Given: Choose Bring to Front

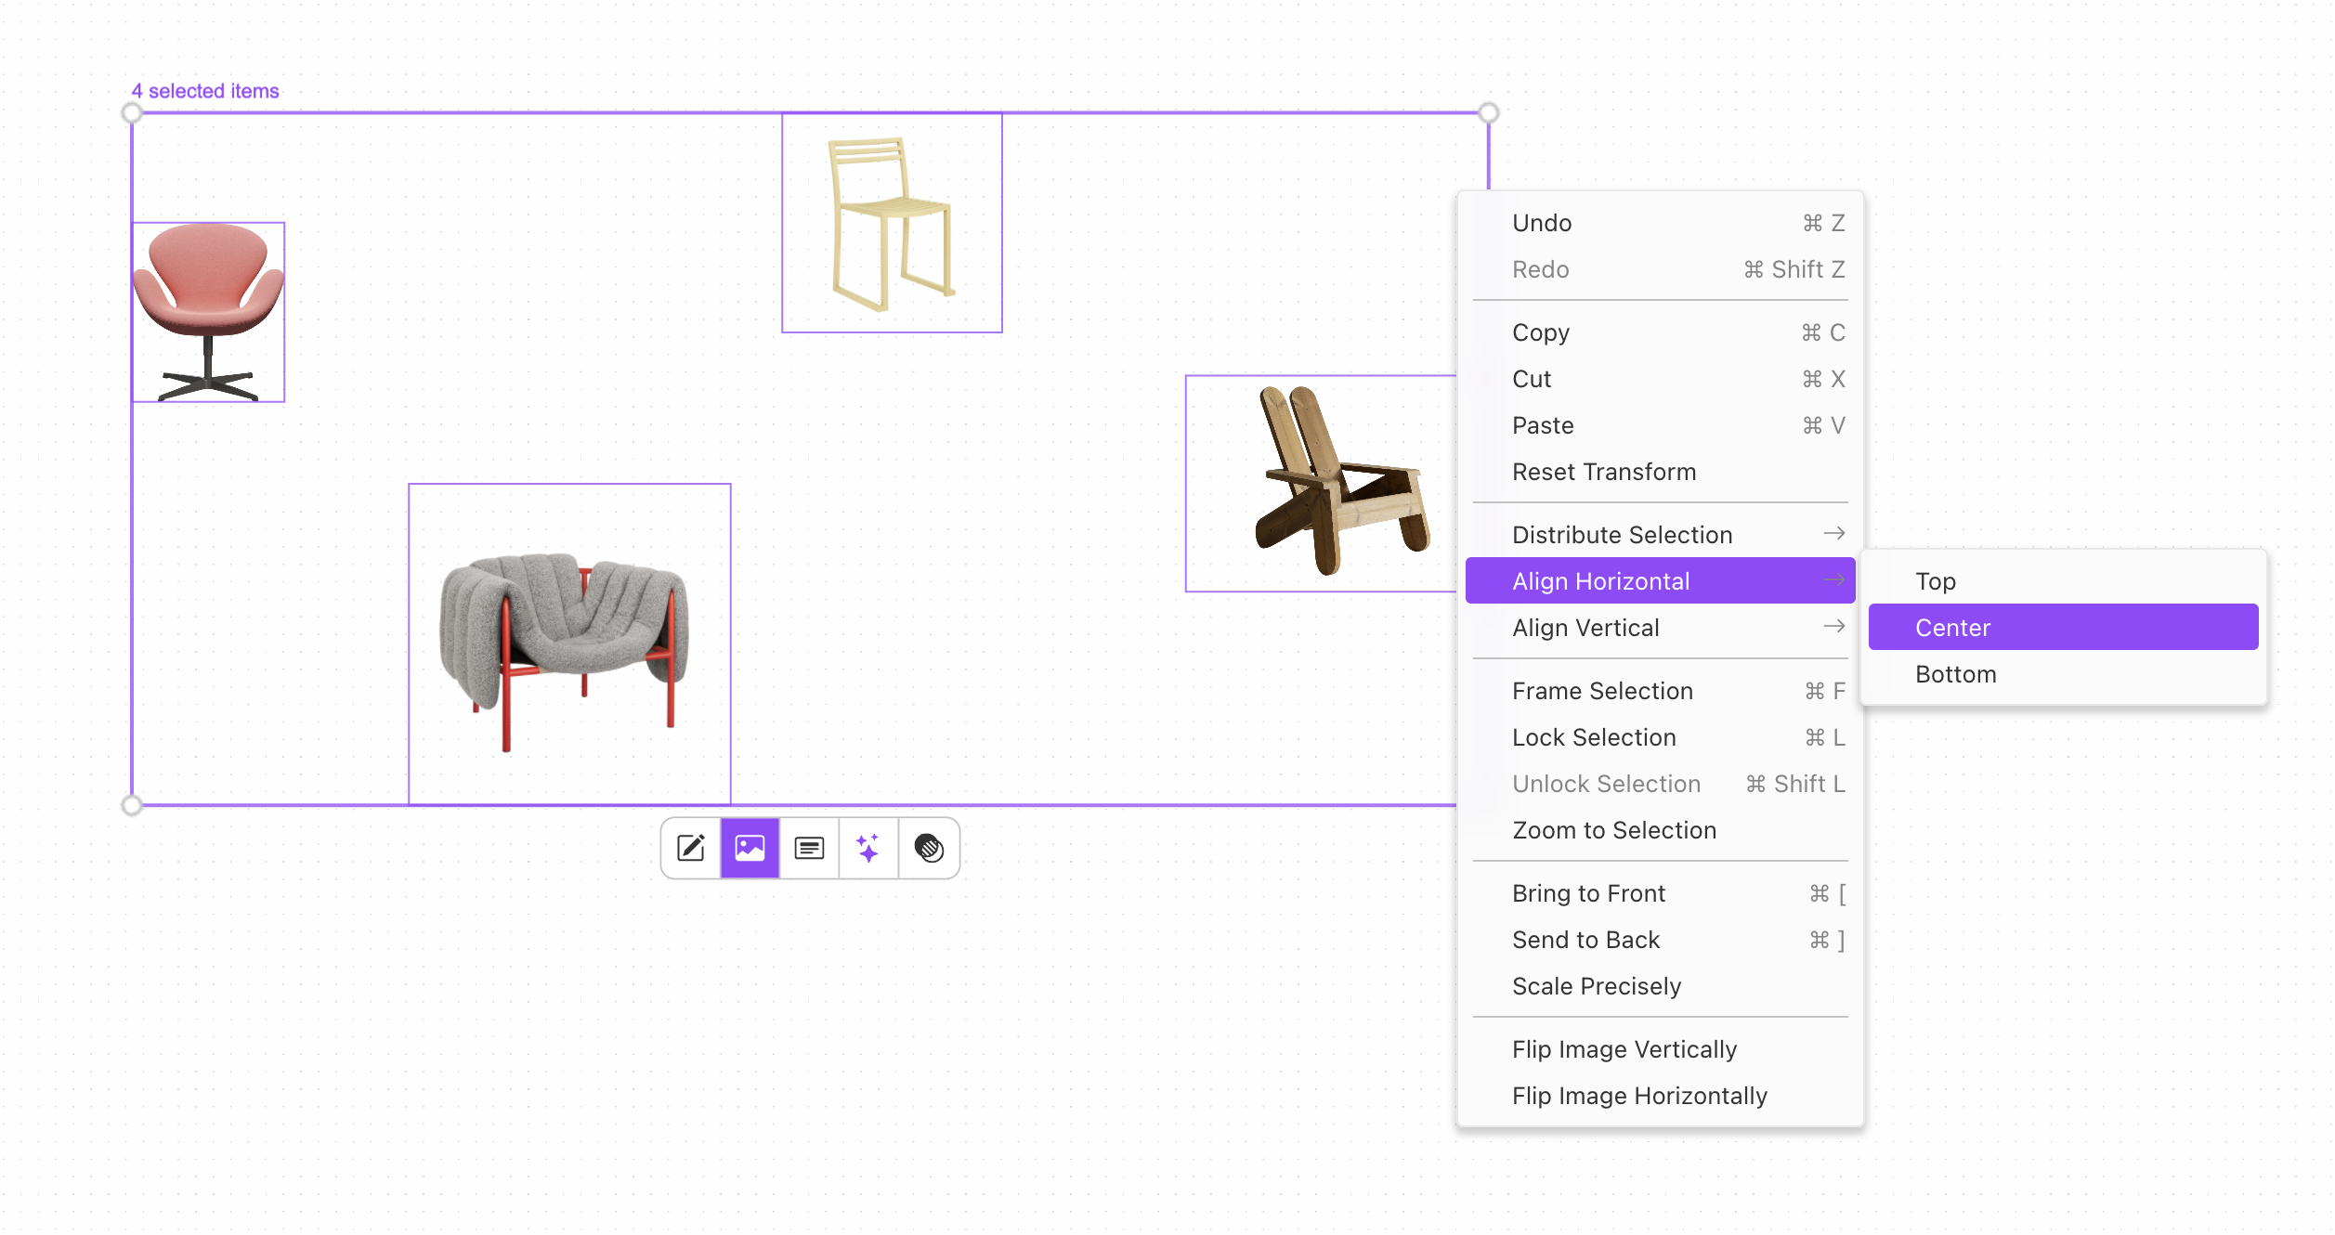Looking at the screenshot, I should (1660, 893).
